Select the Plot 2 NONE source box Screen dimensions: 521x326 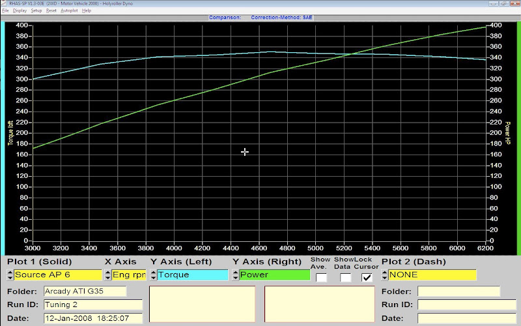(432, 274)
